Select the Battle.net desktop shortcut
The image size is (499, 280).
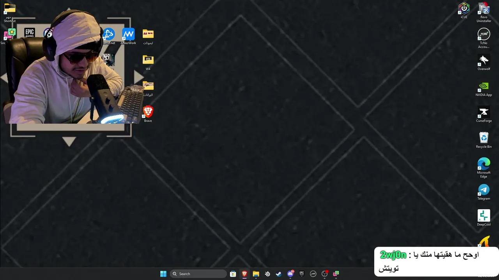109,37
